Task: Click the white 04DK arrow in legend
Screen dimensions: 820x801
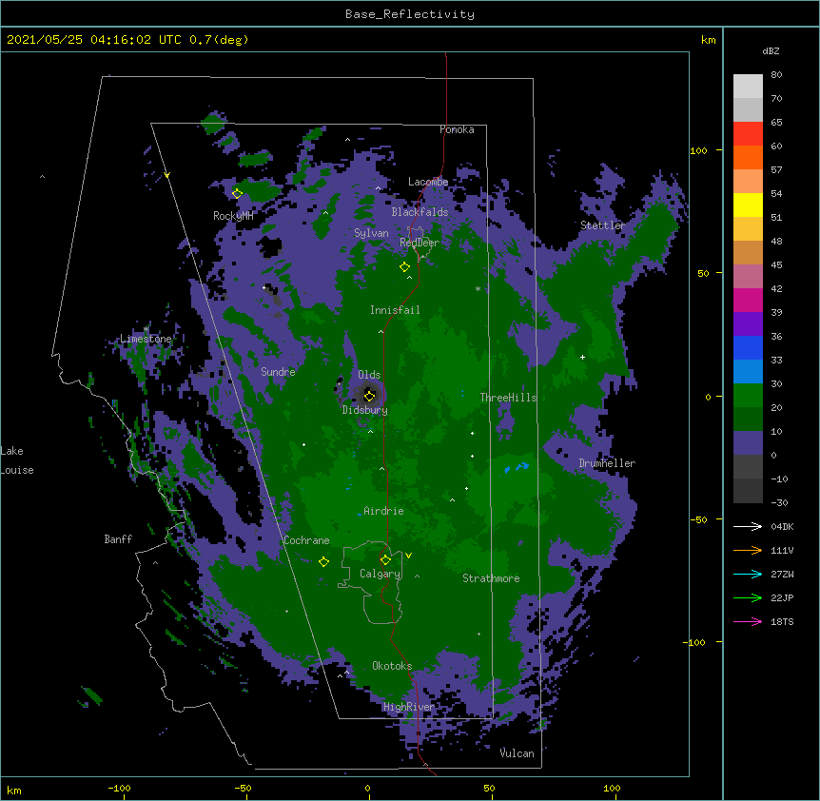Action: (748, 526)
